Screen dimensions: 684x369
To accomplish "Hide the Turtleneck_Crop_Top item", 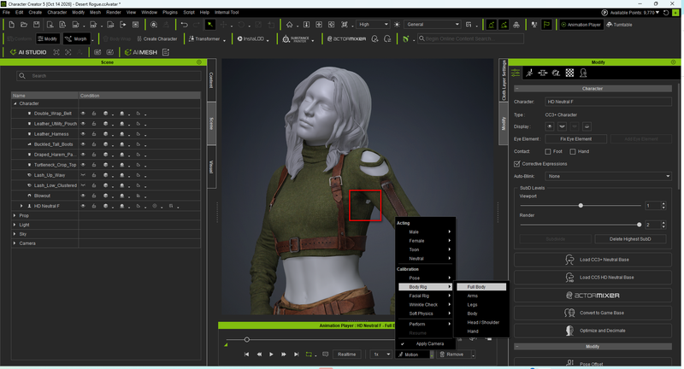I will pyautogui.click(x=83, y=165).
